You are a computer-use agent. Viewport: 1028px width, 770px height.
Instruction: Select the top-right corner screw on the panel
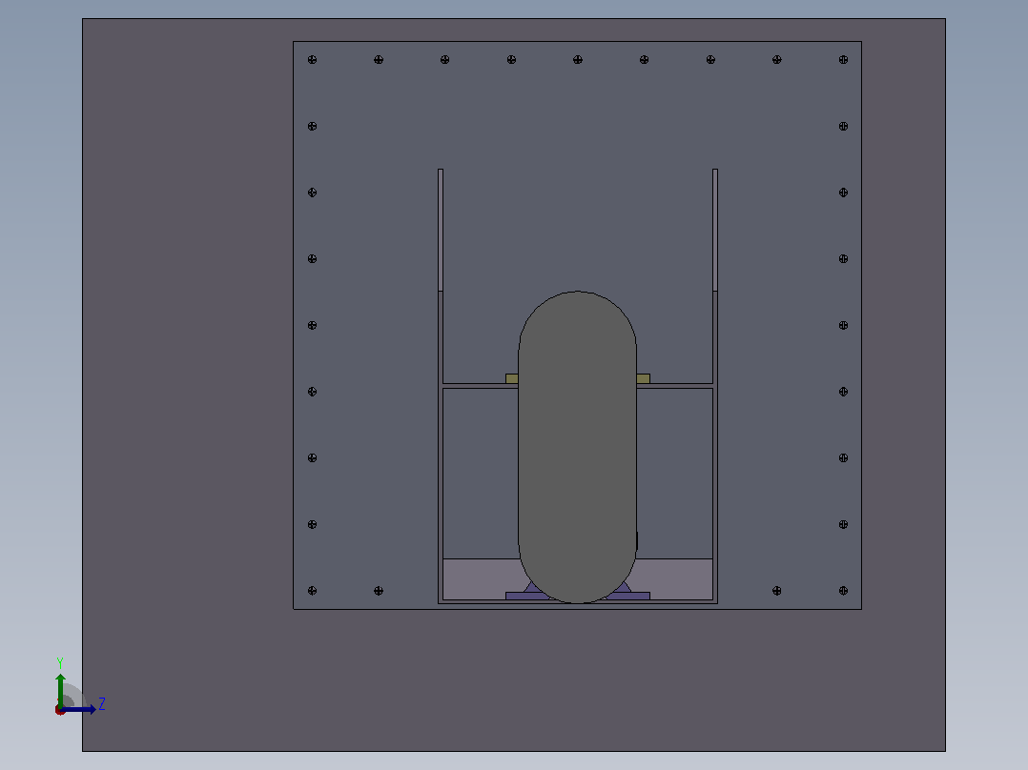tap(843, 60)
